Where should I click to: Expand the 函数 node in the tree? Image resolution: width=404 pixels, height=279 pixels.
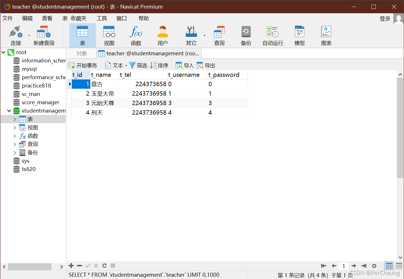15,136
